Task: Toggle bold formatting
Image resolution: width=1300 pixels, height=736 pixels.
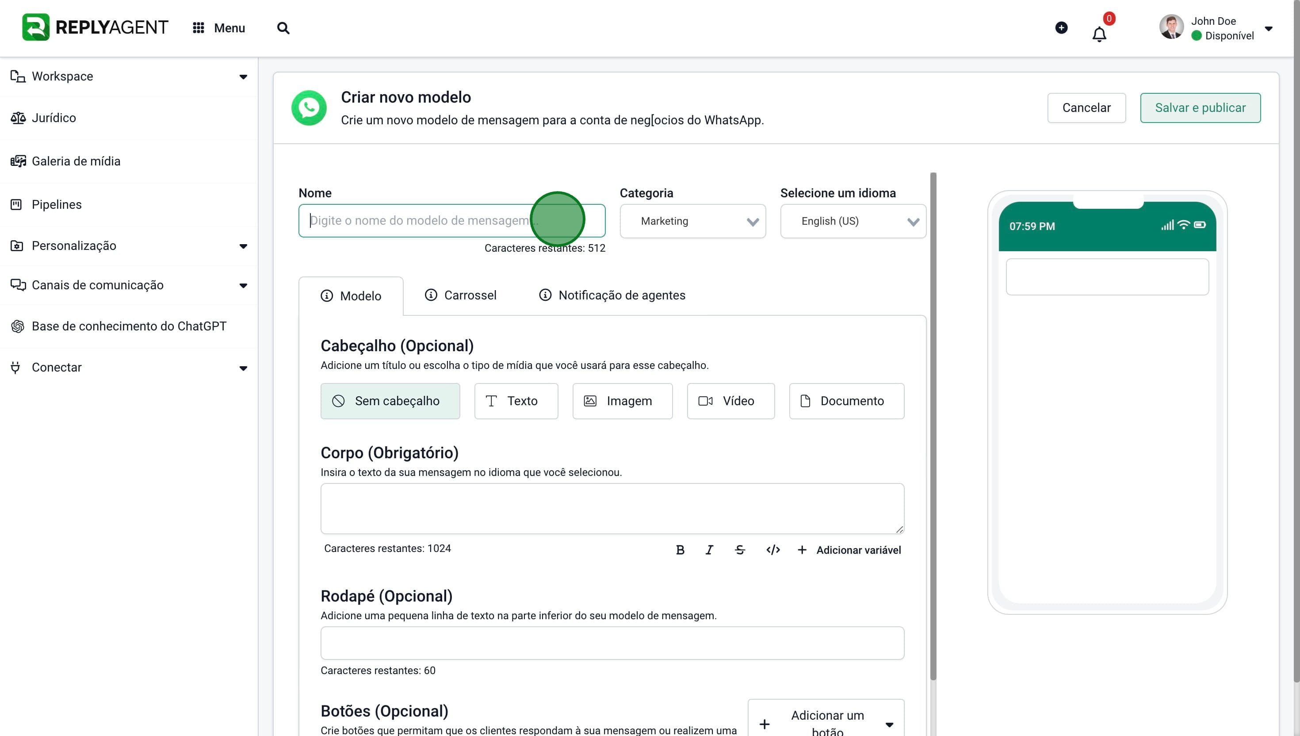Action: [680, 550]
